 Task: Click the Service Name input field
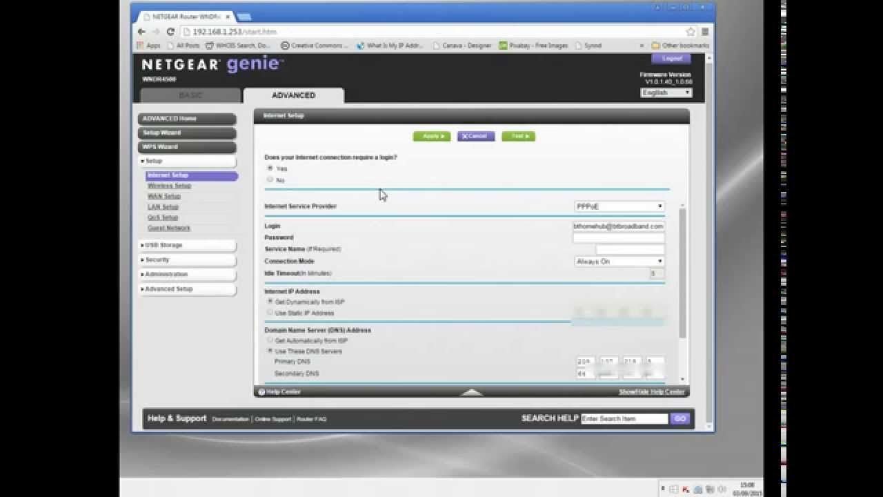coord(630,249)
